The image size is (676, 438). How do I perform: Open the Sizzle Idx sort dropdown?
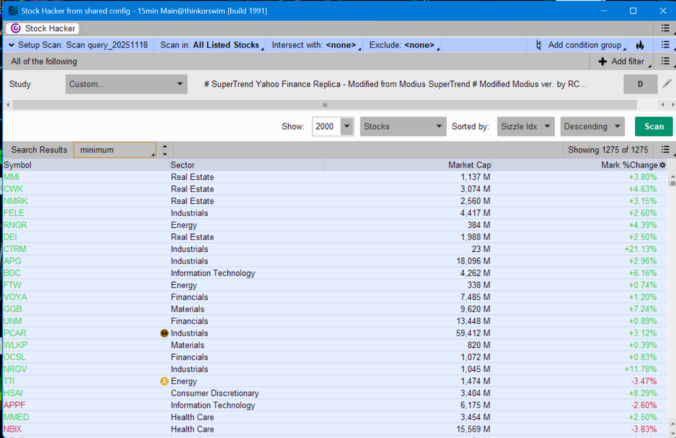tap(526, 126)
